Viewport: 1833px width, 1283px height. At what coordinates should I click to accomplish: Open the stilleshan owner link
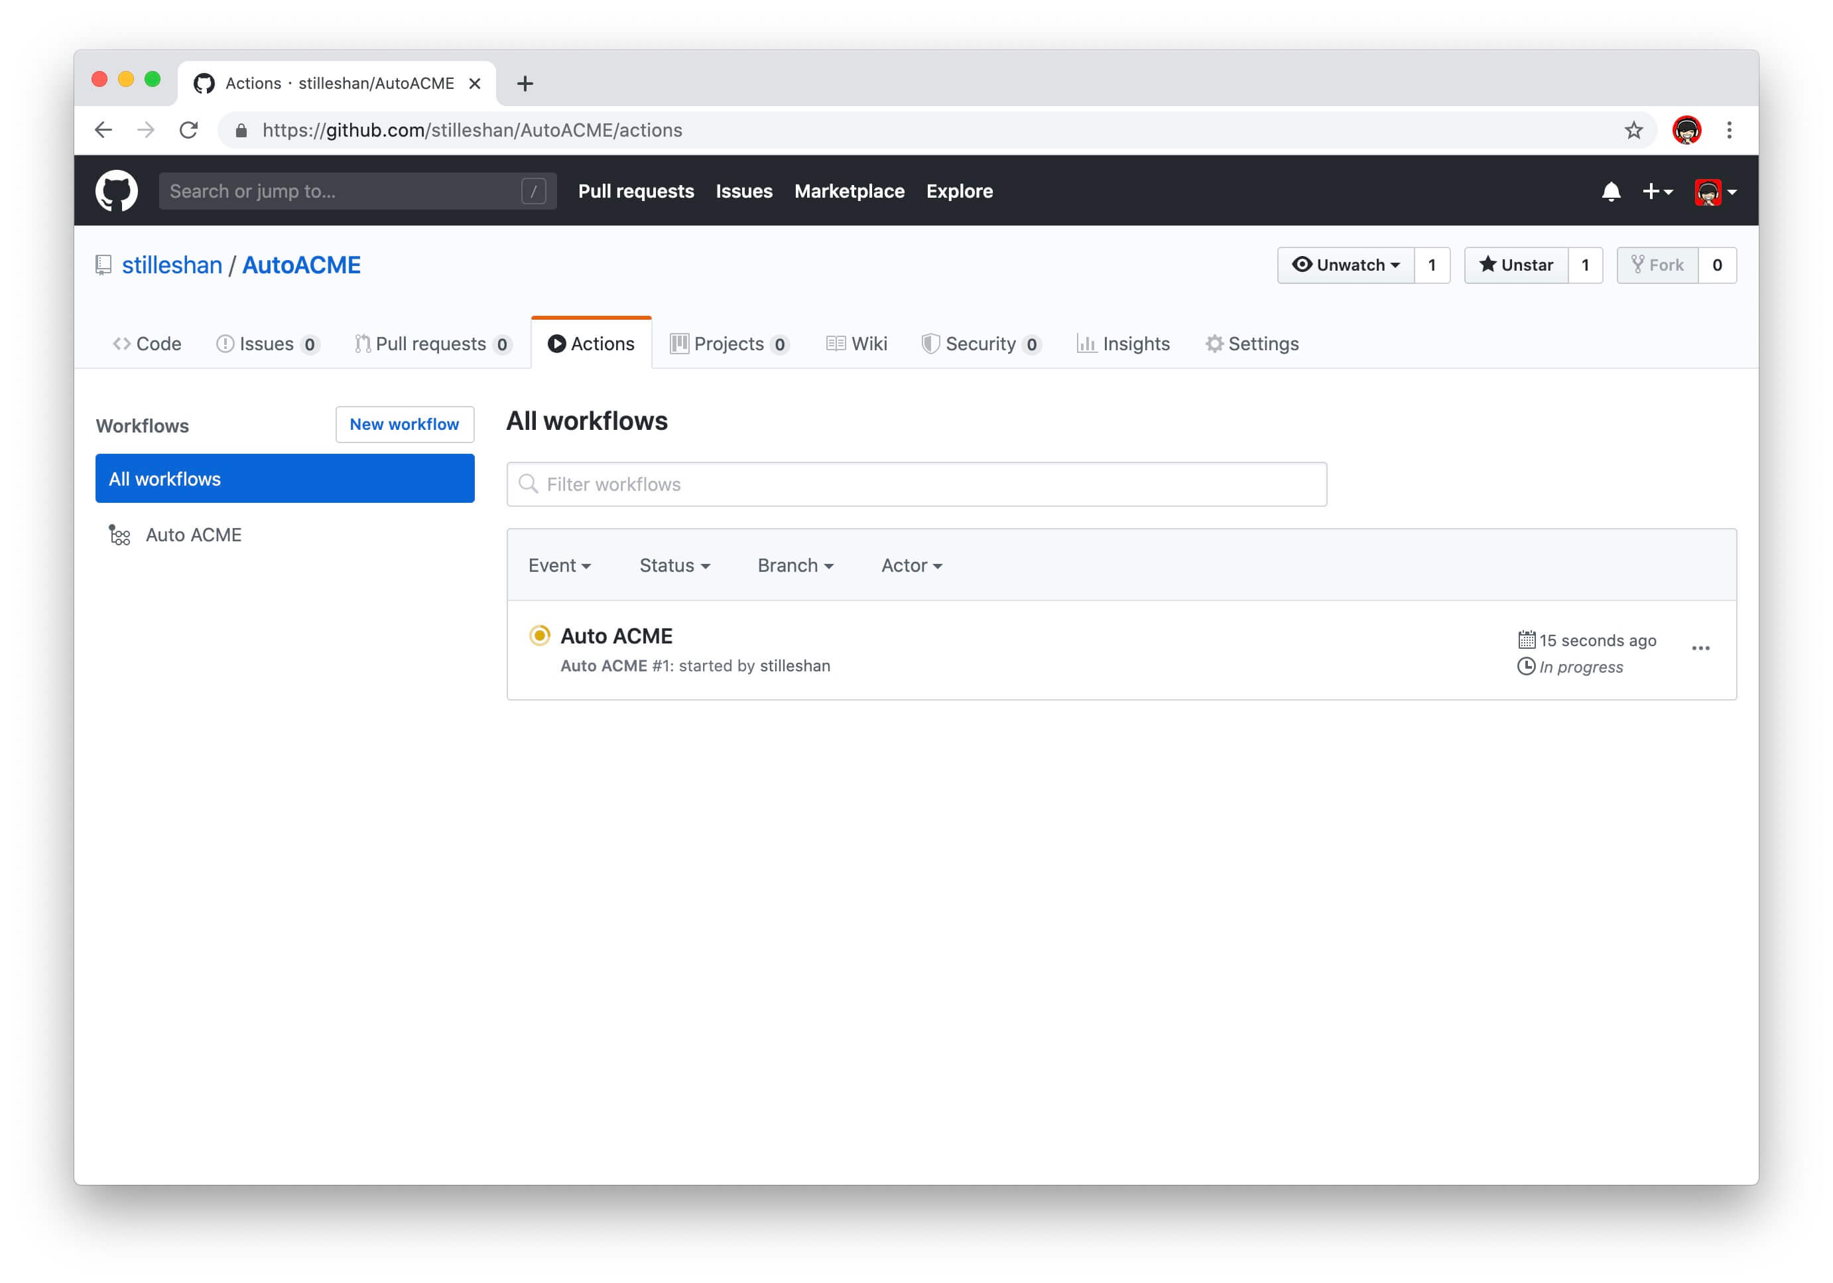click(172, 265)
